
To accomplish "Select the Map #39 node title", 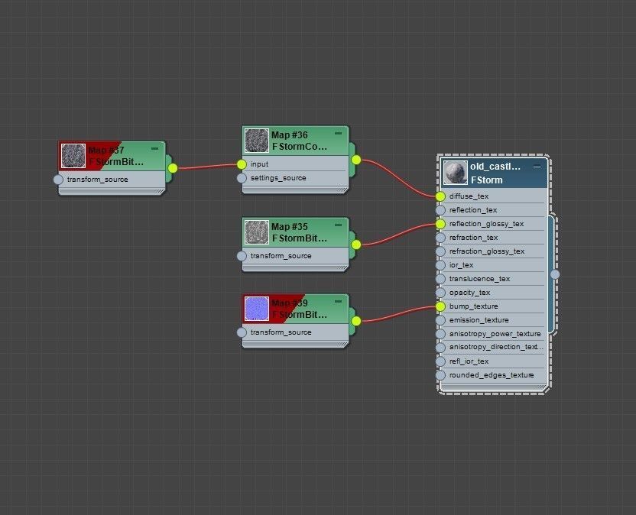I will (x=290, y=303).
